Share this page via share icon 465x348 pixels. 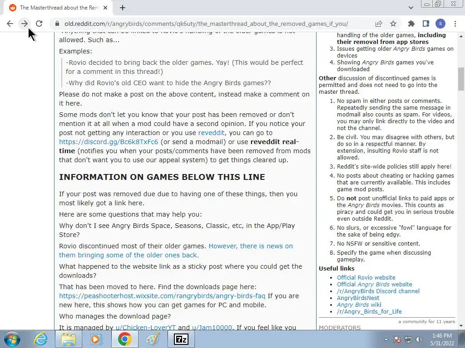pos(379,24)
